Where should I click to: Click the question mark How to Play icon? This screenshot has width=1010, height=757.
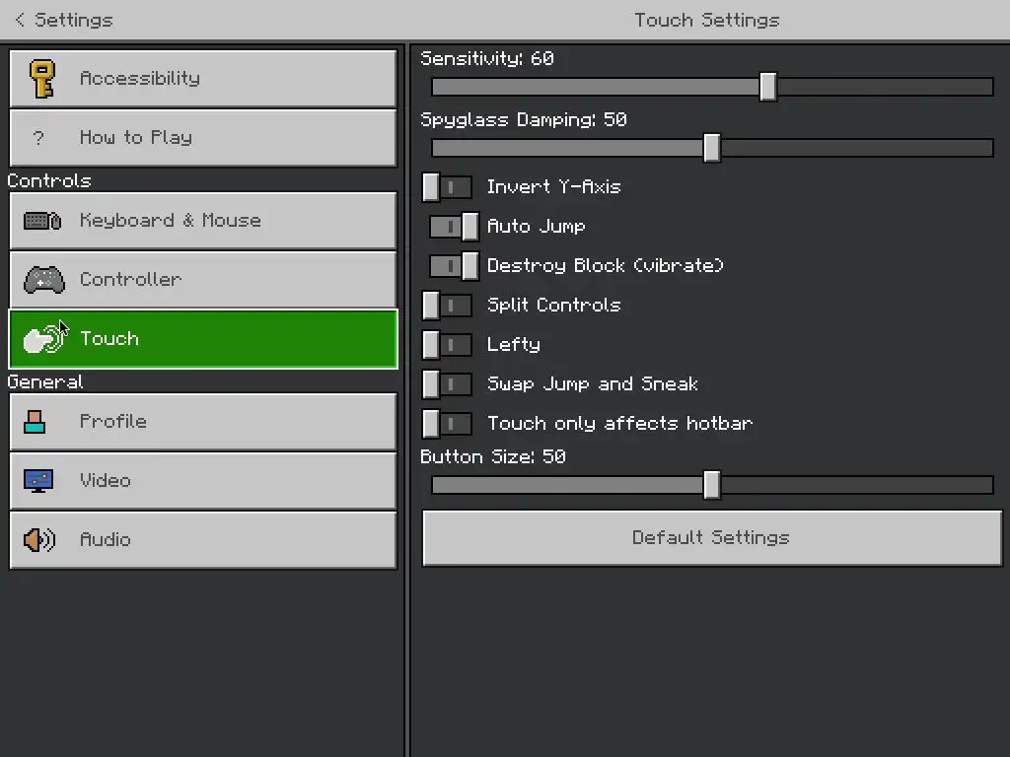coord(39,138)
